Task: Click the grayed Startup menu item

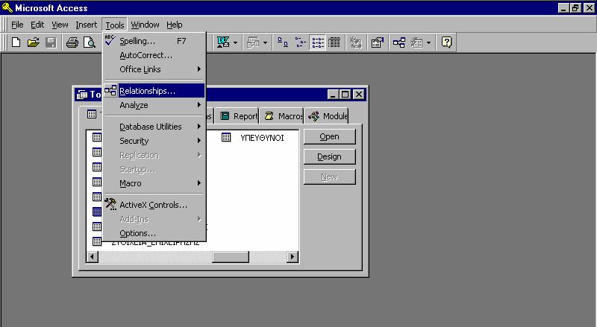Action: coord(154,169)
